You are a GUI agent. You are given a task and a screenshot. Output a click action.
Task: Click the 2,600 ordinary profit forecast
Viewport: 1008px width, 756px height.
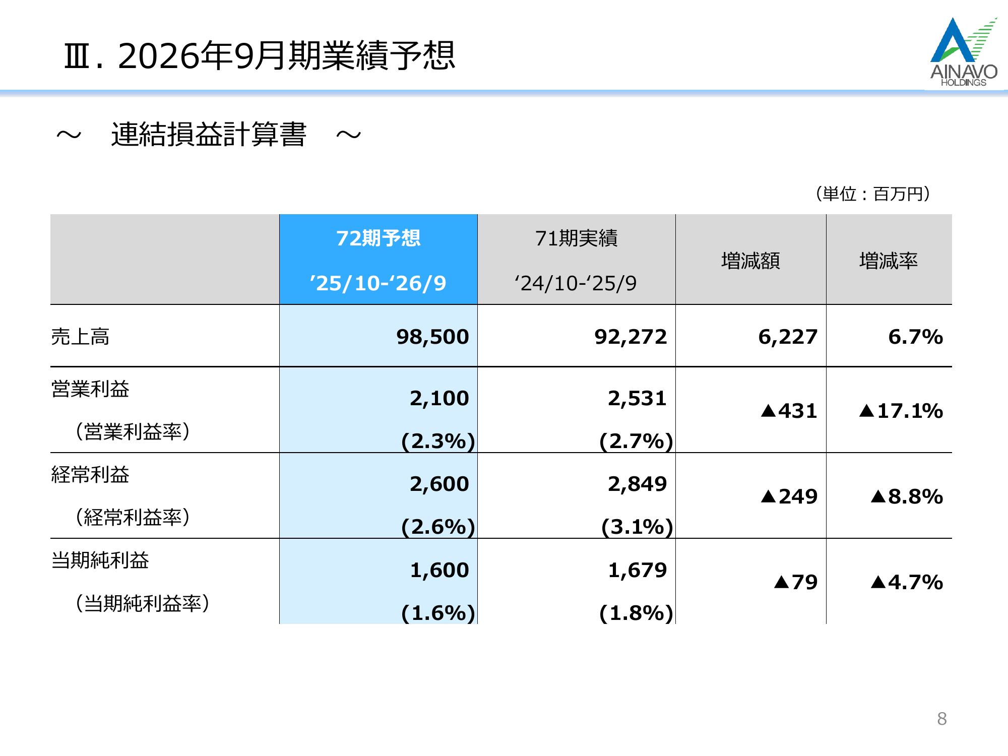click(439, 484)
